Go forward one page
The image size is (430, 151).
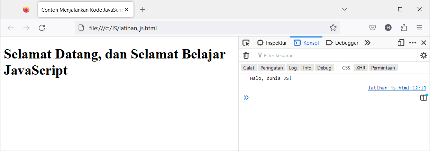(26, 28)
